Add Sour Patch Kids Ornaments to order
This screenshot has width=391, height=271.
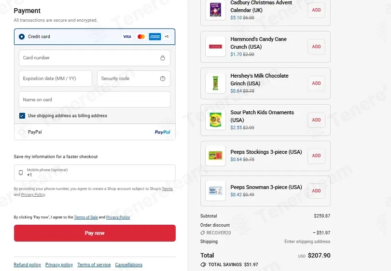pos(316,120)
